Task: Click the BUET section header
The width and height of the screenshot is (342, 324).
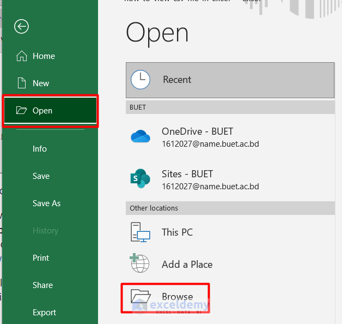Action: point(230,107)
